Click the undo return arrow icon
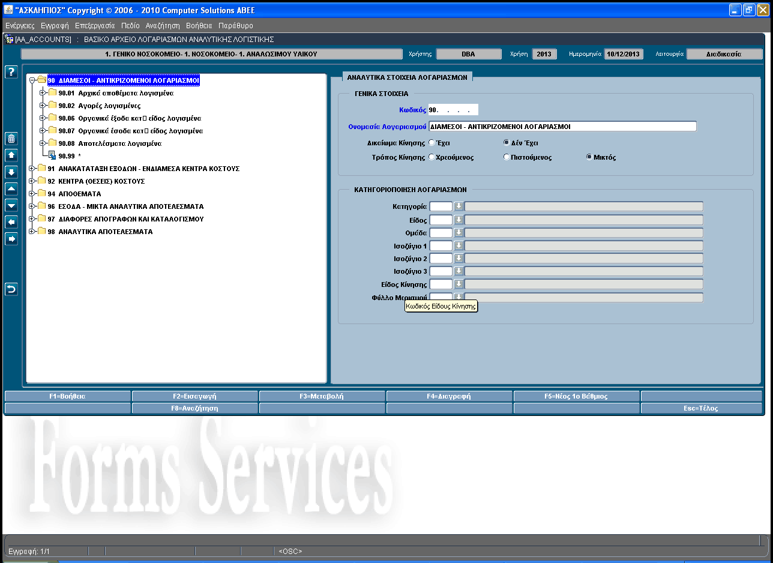This screenshot has width=773, height=563. point(11,289)
